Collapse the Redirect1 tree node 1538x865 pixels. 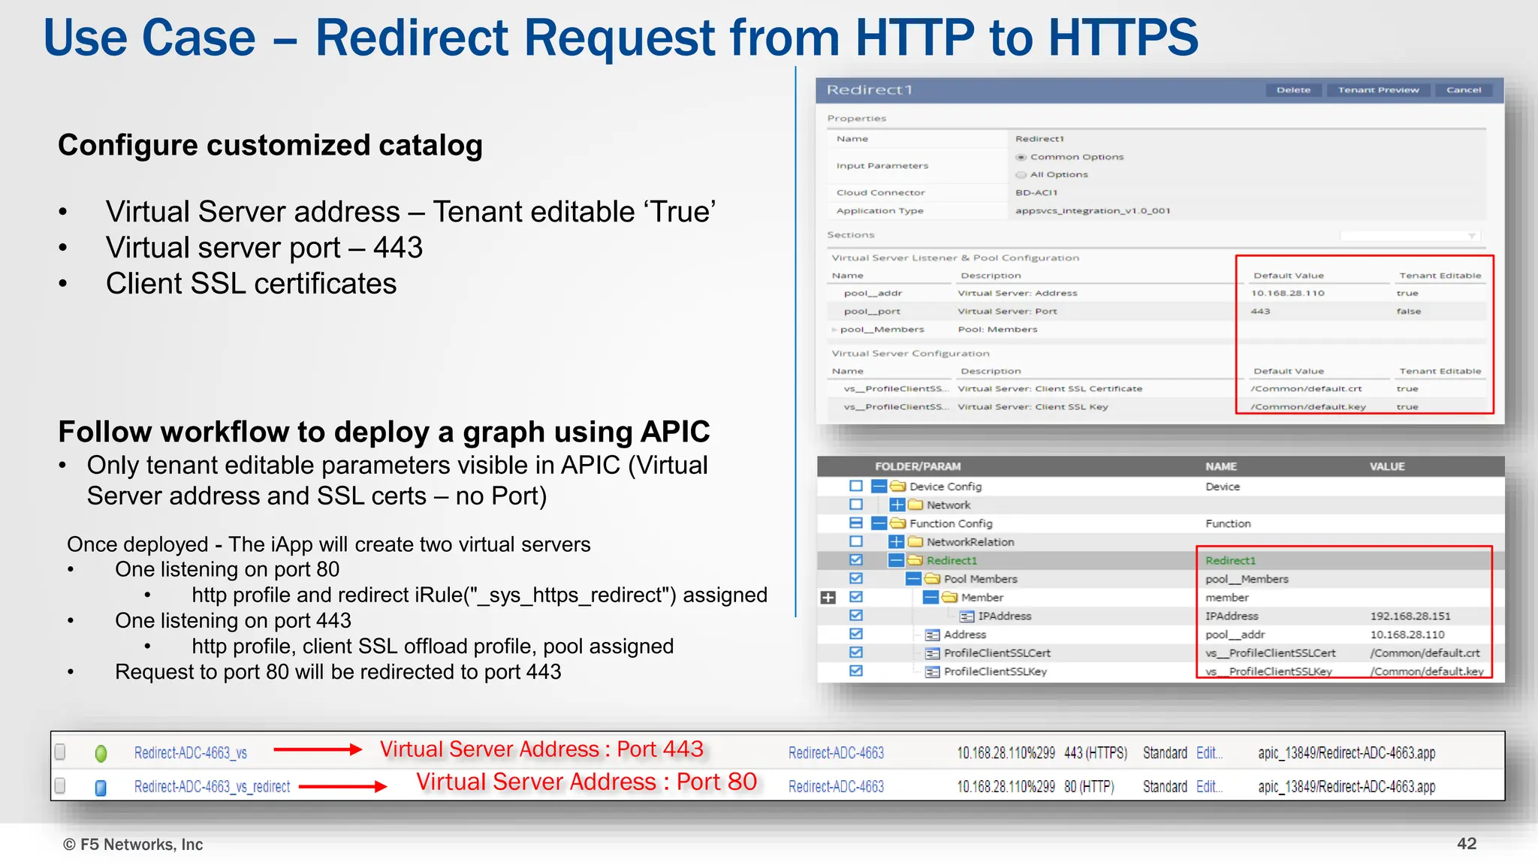(x=897, y=560)
